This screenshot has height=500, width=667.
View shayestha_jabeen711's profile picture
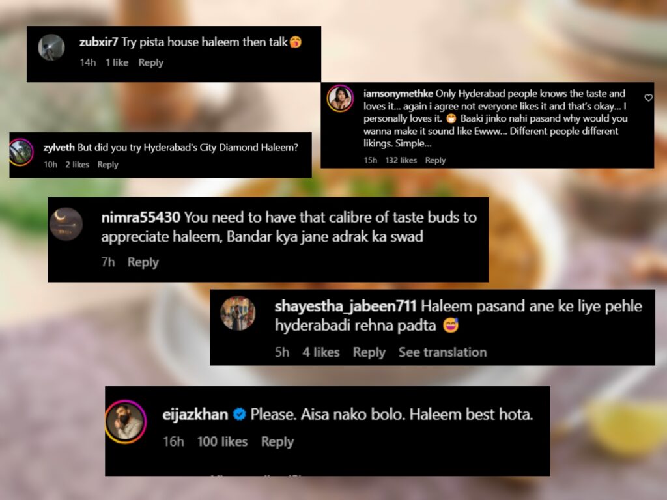(x=238, y=313)
